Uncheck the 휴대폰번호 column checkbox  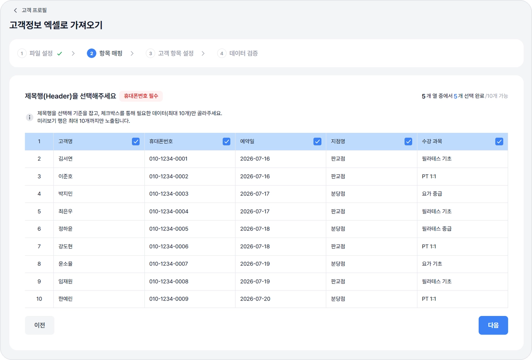pos(226,141)
